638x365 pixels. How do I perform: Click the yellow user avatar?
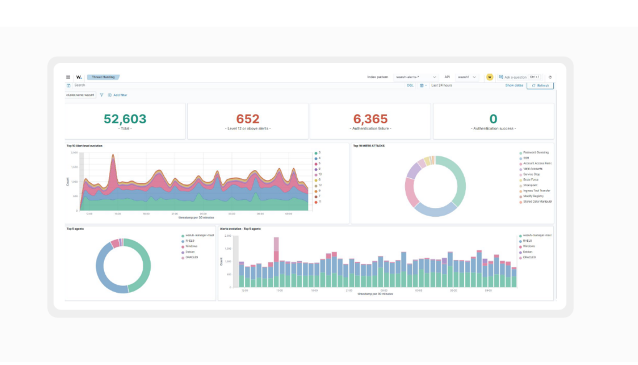pyautogui.click(x=490, y=77)
